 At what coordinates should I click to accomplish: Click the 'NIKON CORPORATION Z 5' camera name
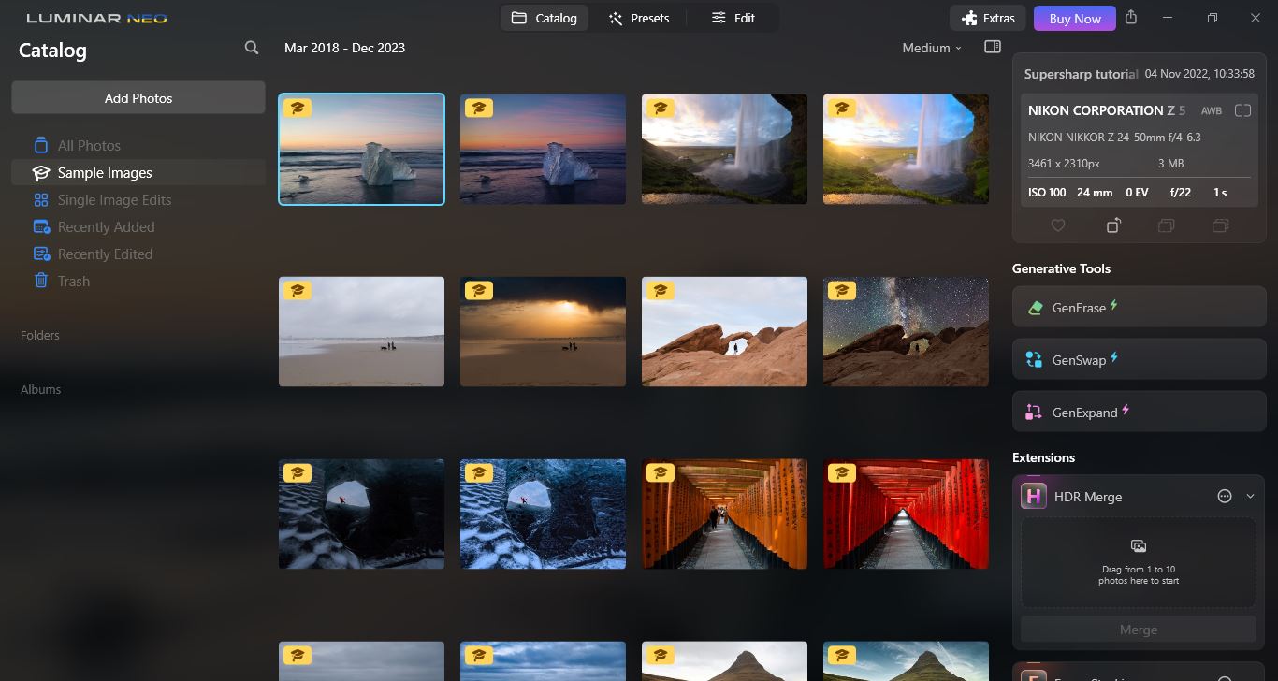click(1107, 110)
